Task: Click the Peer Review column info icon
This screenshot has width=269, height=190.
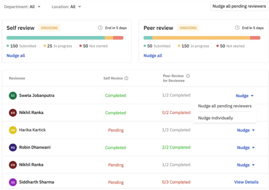Action: (188, 76)
